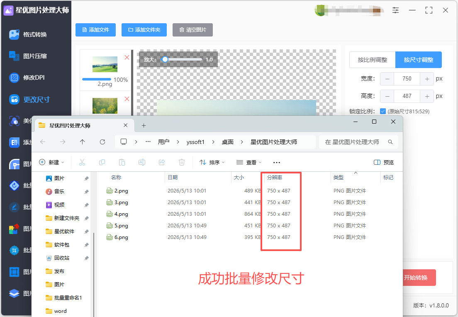Switch to the 按尺寸调整 tab
The width and height of the screenshot is (458, 317).
418,60
